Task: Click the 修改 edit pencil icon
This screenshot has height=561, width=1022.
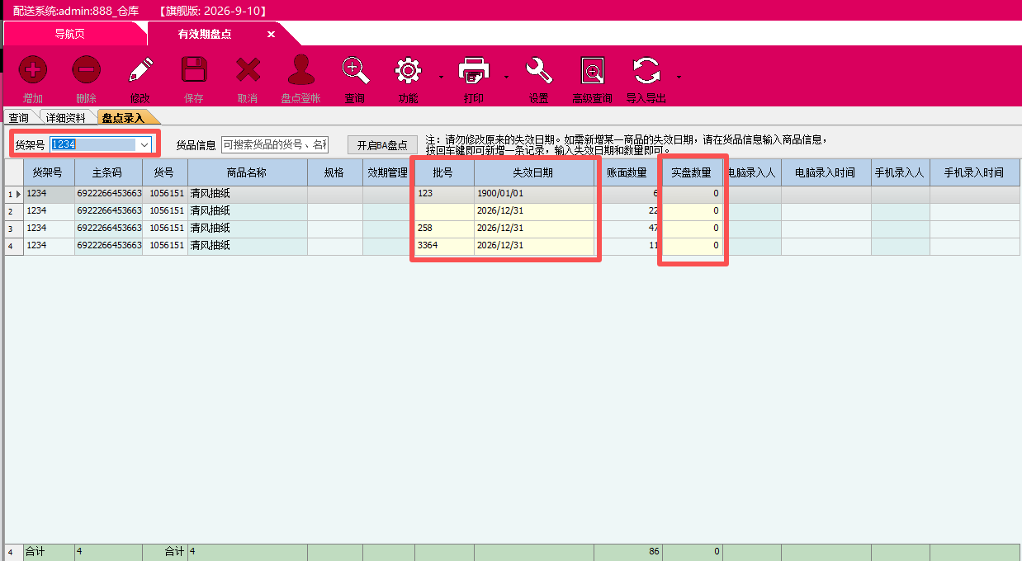Action: pos(140,70)
